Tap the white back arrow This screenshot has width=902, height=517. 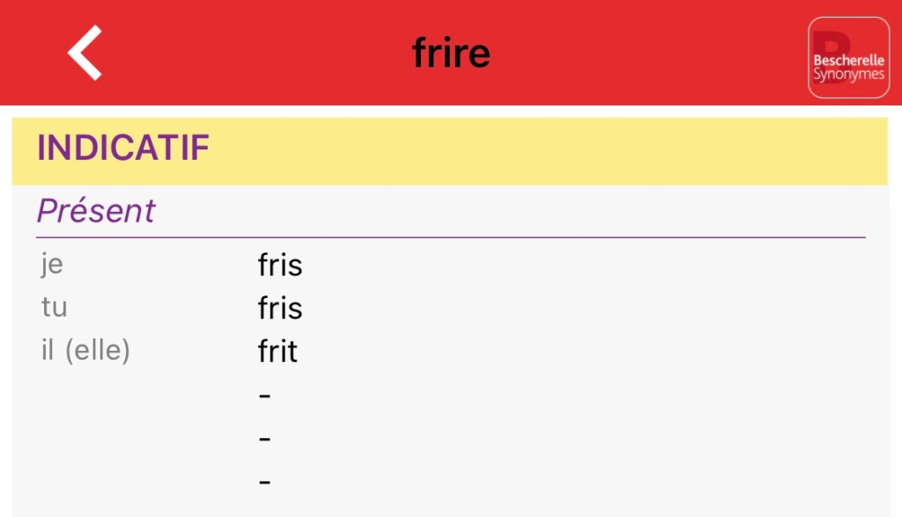85,53
